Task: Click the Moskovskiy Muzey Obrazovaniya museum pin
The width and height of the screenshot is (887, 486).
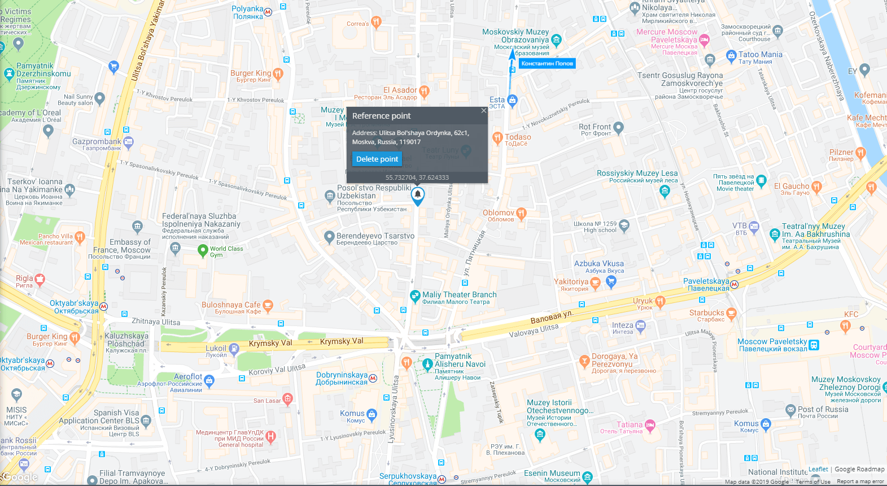Action: pyautogui.click(x=556, y=40)
